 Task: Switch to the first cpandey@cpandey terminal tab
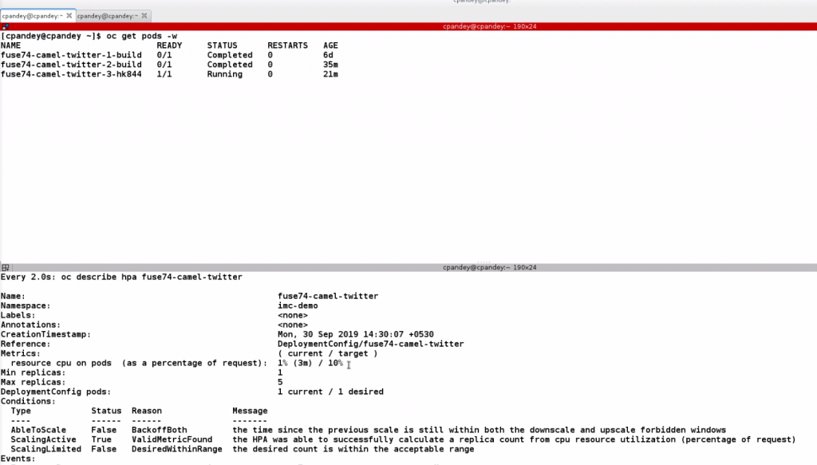pyautogui.click(x=32, y=16)
